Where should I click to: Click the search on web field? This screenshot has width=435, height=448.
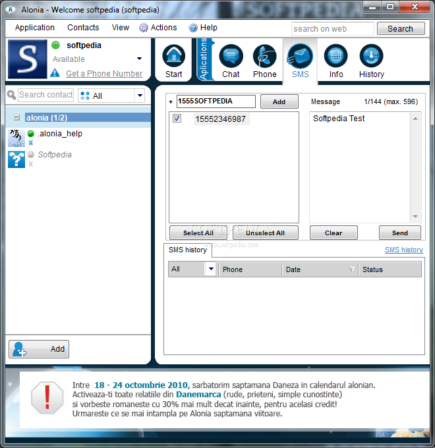332,28
